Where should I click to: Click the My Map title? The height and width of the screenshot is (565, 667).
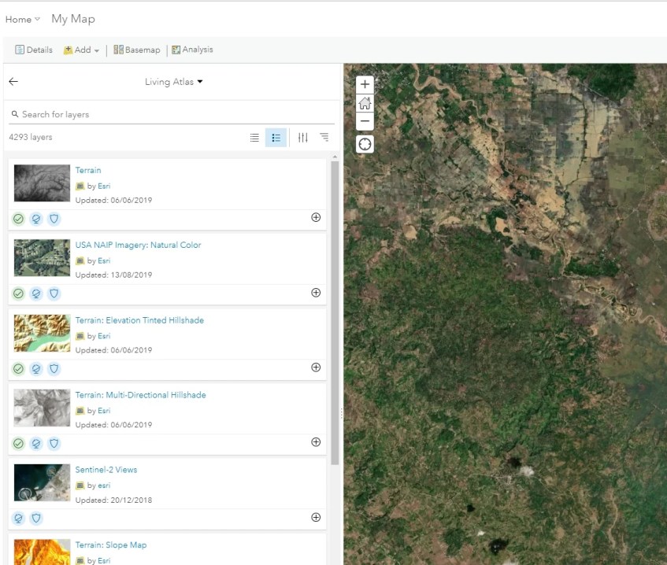tap(73, 19)
